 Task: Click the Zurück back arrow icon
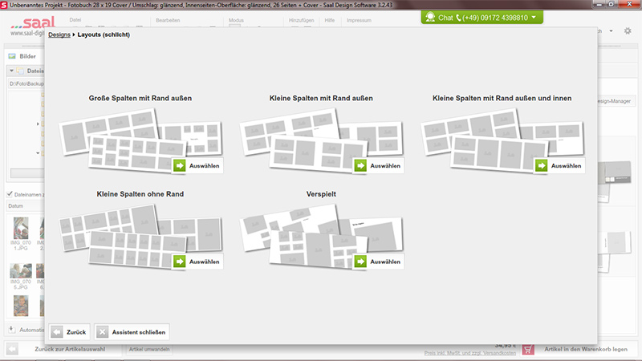(58, 331)
